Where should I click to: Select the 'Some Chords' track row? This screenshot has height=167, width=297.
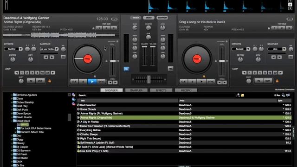coord(184,109)
